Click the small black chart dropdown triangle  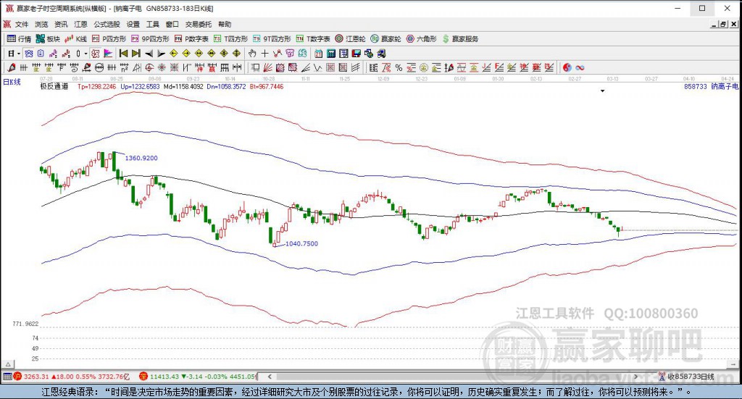[602, 91]
